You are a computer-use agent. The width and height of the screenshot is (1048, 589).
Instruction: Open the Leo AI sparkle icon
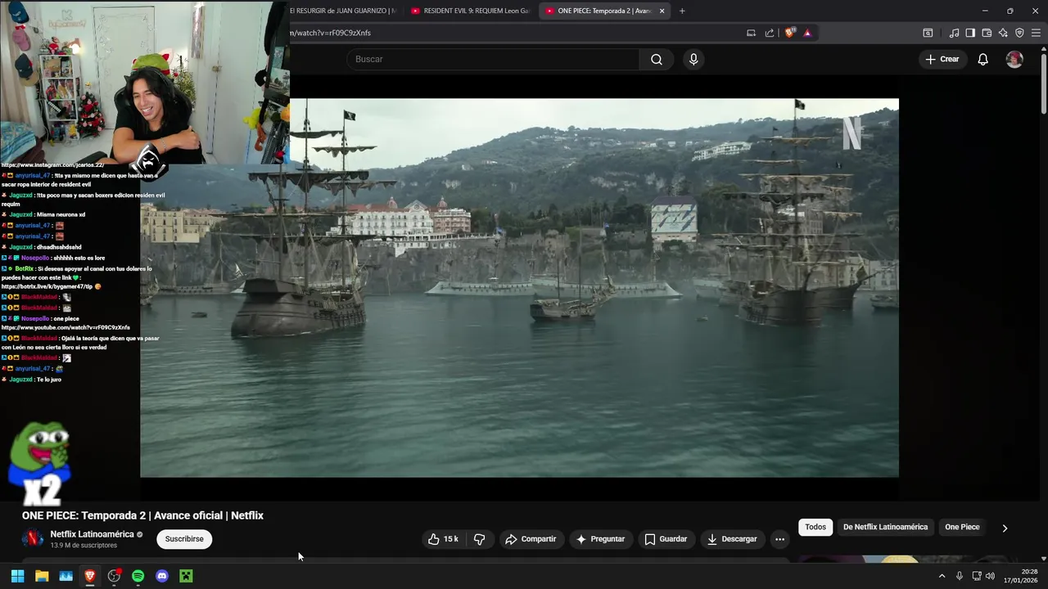(1003, 33)
